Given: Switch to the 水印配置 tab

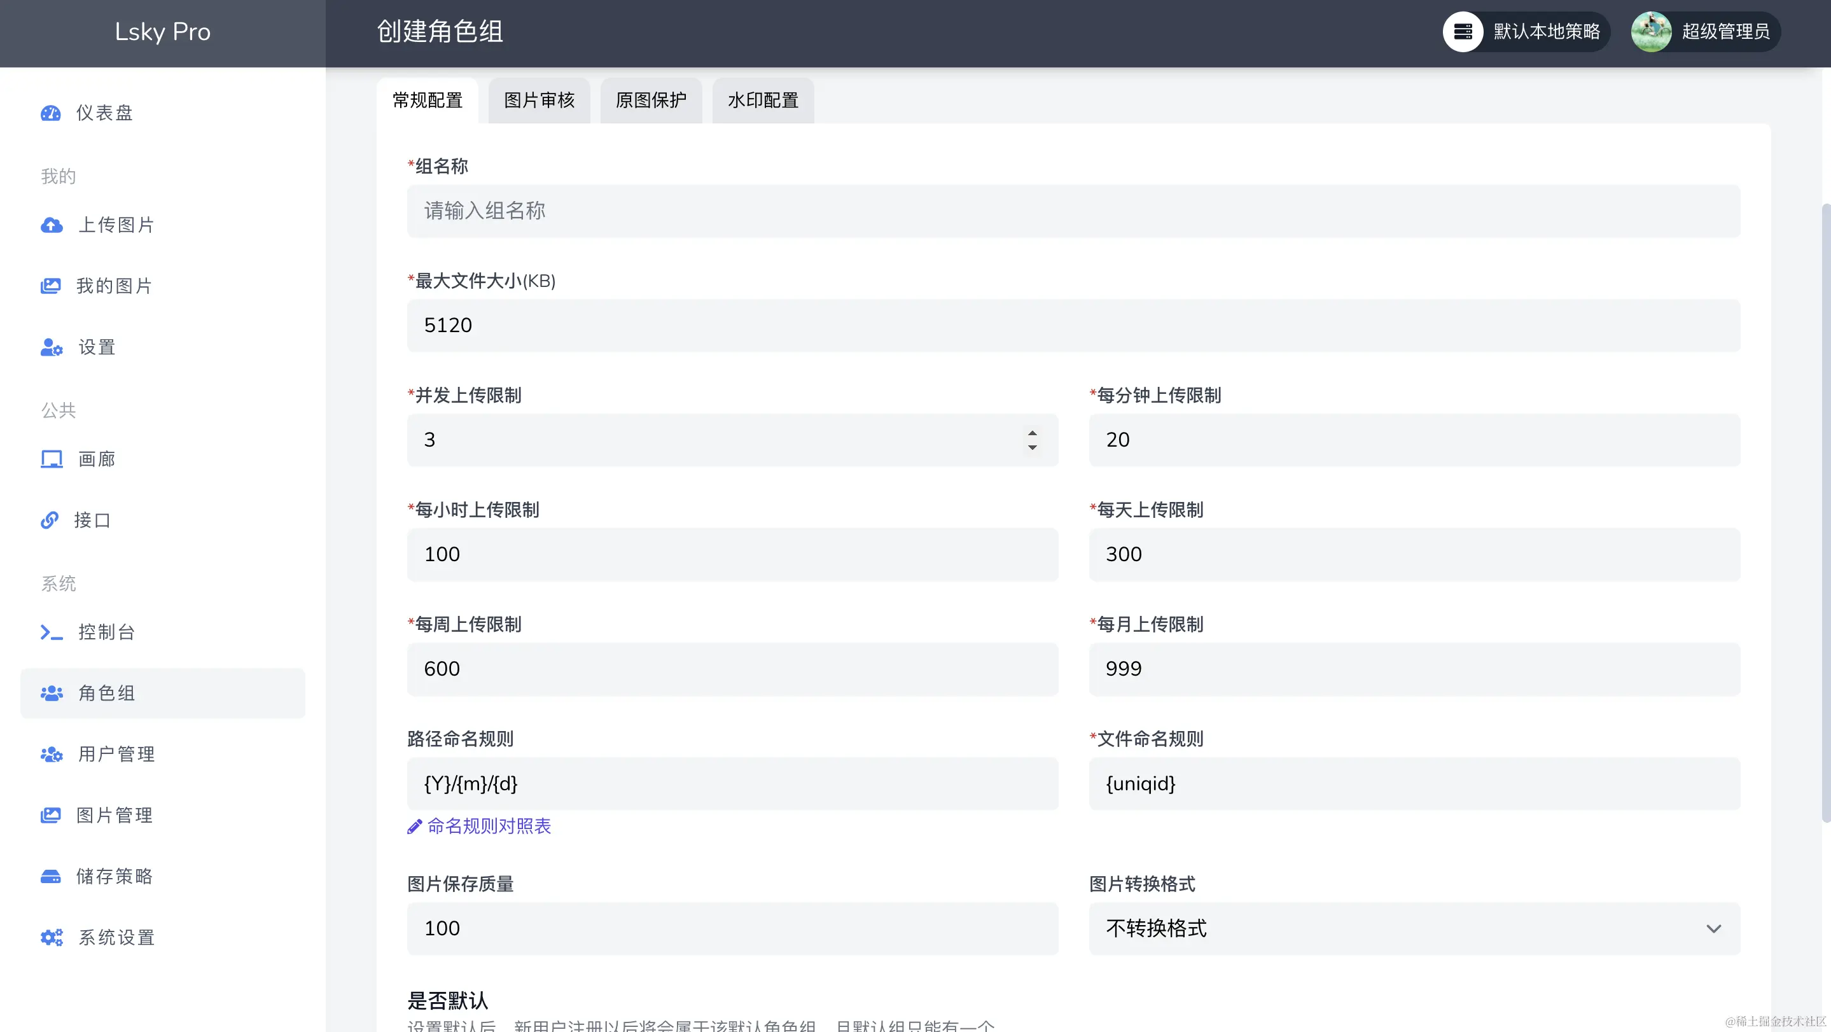Looking at the screenshot, I should [763, 101].
